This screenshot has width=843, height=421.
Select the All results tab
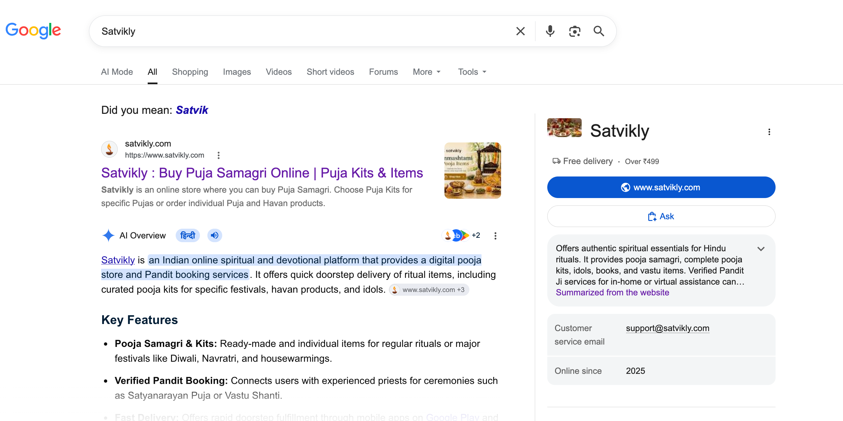pos(152,72)
